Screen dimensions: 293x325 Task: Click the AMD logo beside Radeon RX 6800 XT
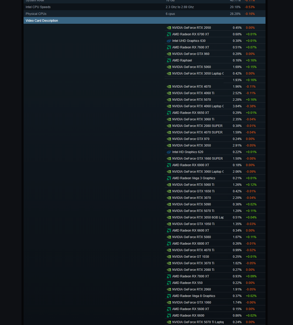tap(169, 244)
